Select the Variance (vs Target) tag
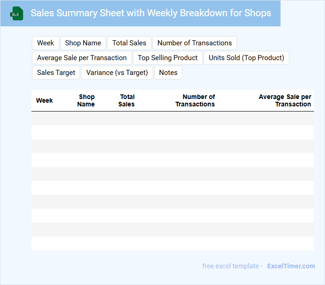The height and width of the screenshot is (285, 325). click(117, 73)
